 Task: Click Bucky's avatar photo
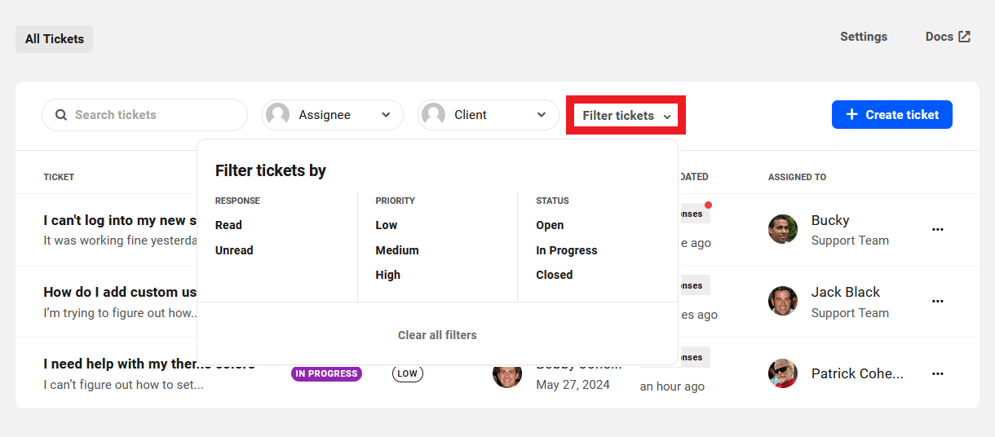point(783,229)
